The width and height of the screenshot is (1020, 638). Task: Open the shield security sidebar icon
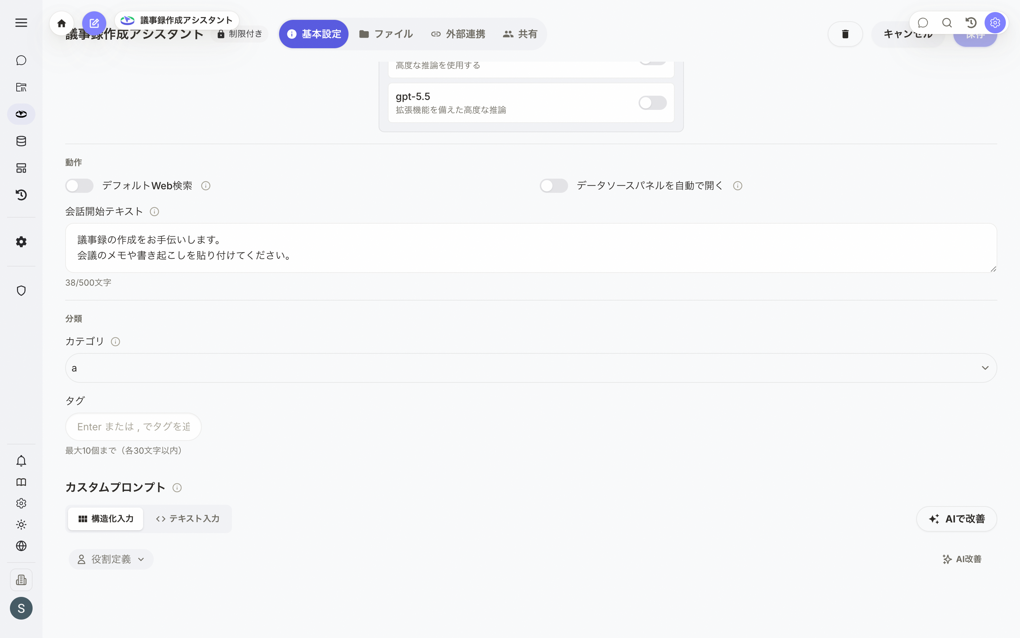pyautogui.click(x=21, y=291)
